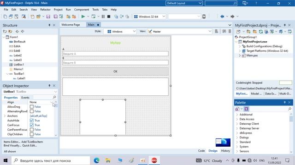
Task: Click the Save file toolbar icon
Action: click(x=48, y=16)
